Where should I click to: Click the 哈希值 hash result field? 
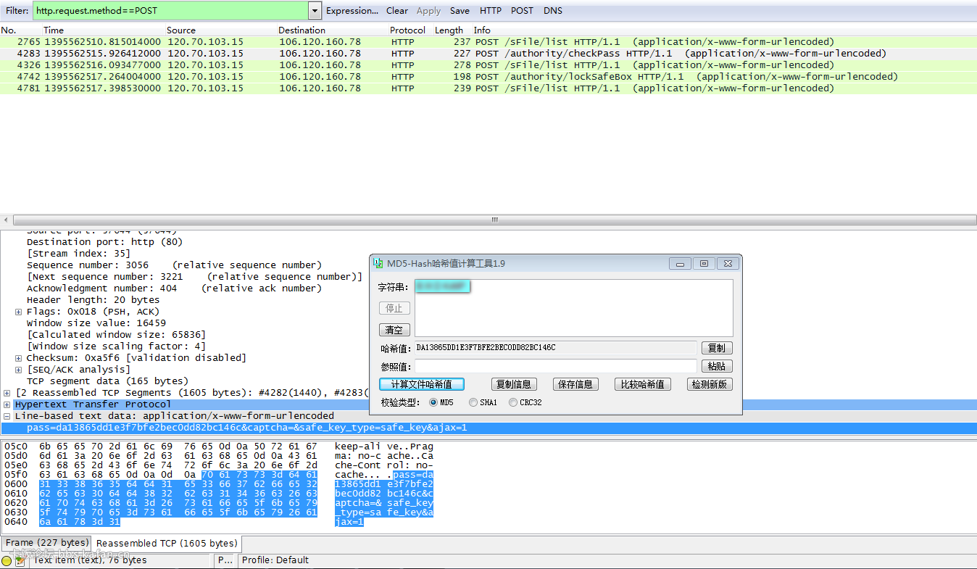tap(555, 348)
